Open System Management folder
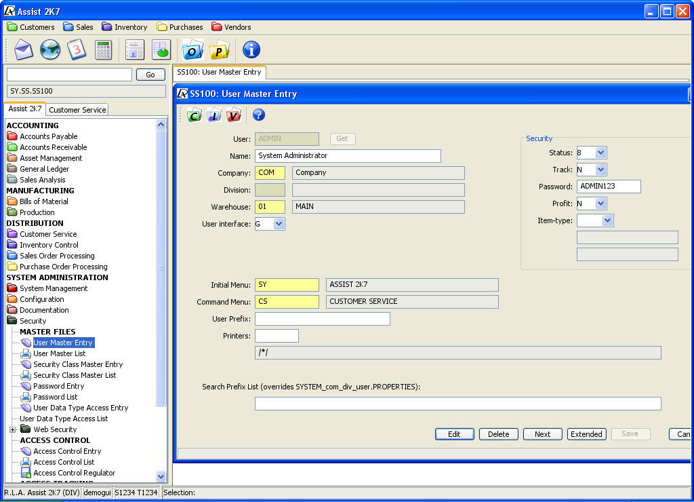 coord(47,288)
